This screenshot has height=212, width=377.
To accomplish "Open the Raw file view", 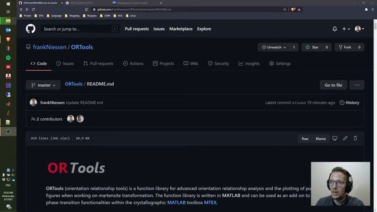I will click(x=305, y=139).
